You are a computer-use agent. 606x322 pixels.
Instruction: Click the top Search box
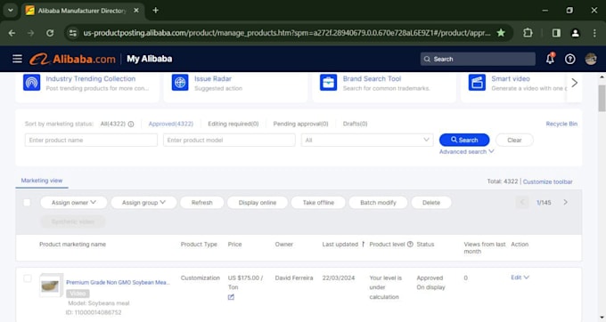(478, 59)
